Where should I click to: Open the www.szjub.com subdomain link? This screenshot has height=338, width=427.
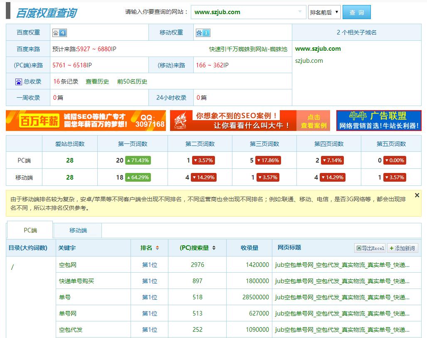click(318, 49)
